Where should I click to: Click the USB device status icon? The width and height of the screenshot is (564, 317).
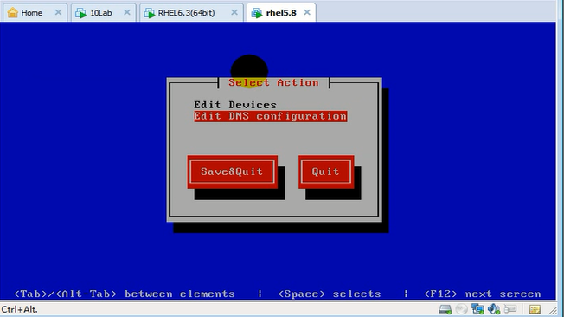coord(510,309)
